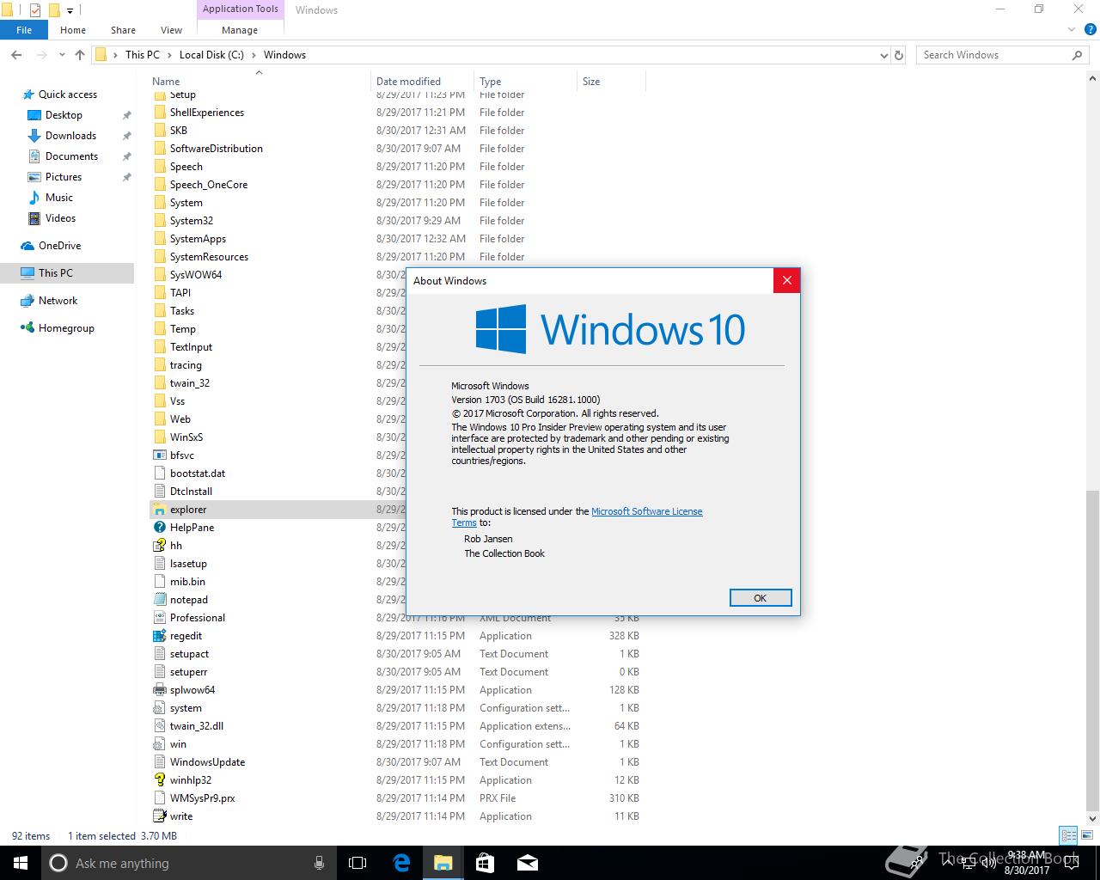The image size is (1100, 880).
Task: Select Pictures in navigation pane
Action: click(64, 177)
